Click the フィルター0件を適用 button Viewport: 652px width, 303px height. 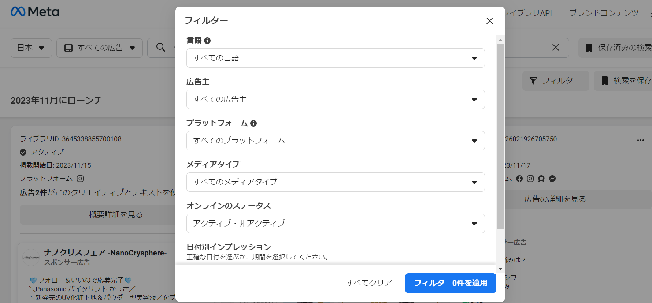click(450, 283)
